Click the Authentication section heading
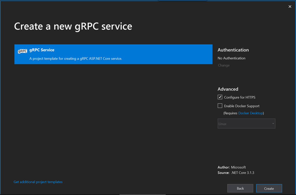Screen dimensions: 296x195 tap(233, 50)
